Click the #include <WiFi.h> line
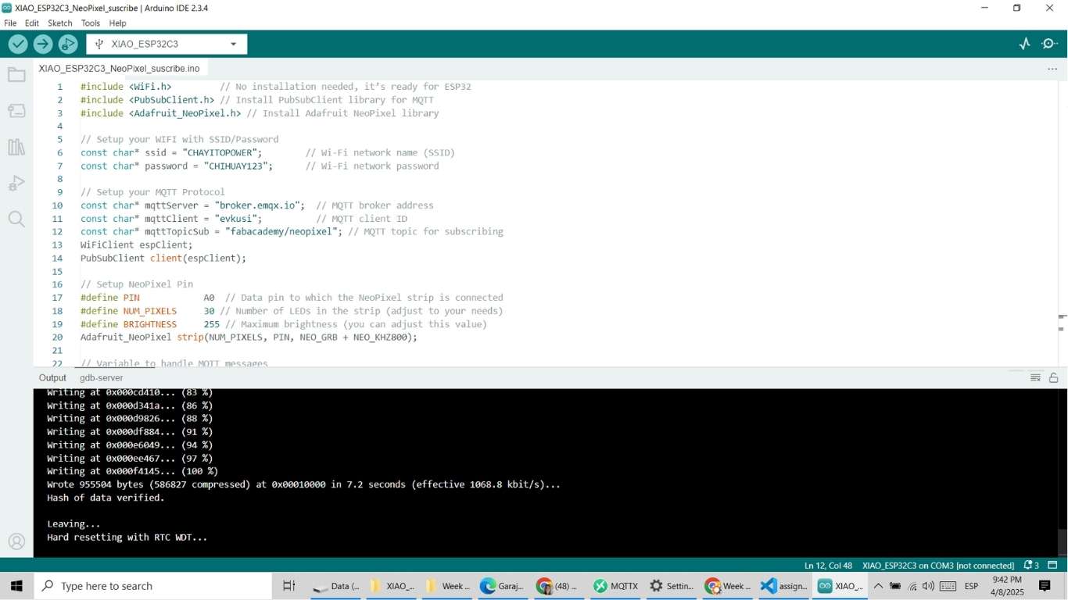Viewport: 1068px width, 600px height. click(x=126, y=87)
